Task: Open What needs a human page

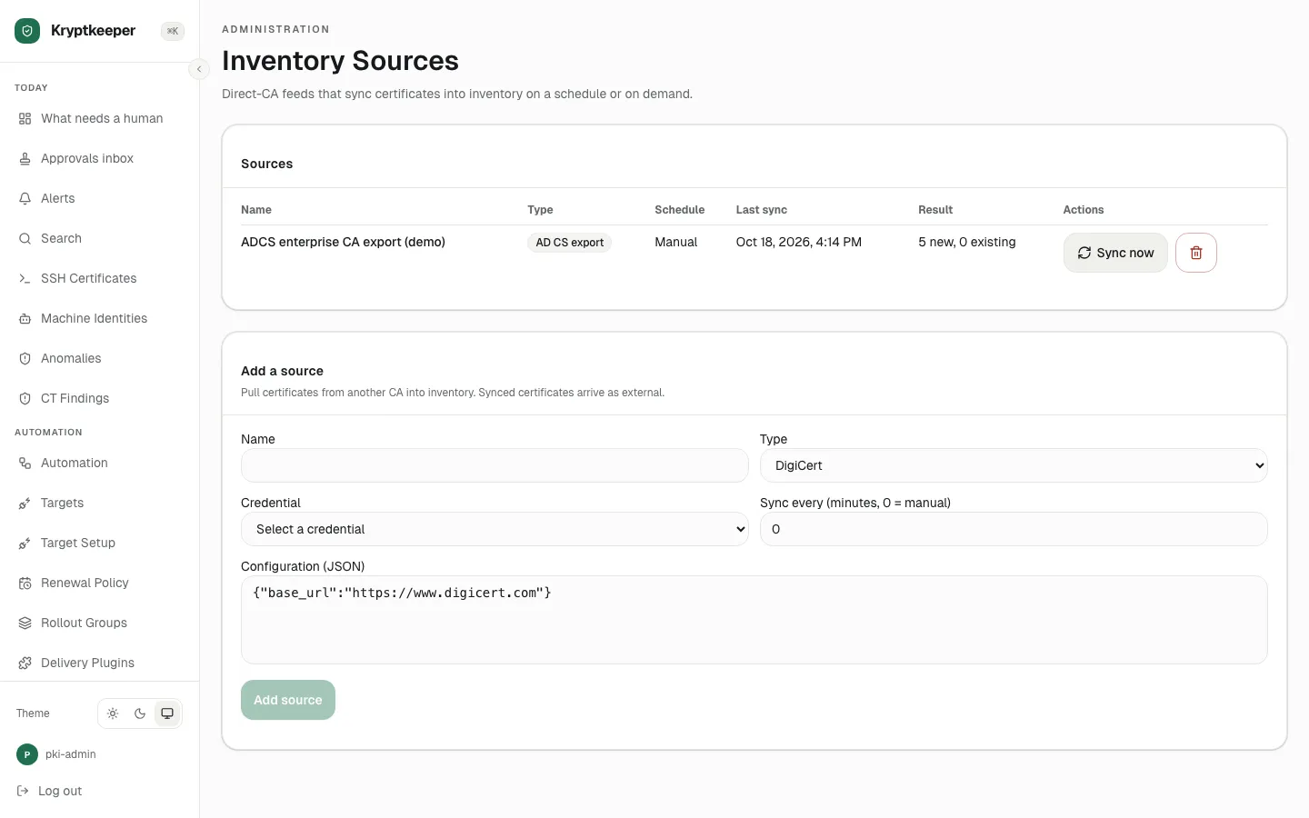Action: (100, 118)
